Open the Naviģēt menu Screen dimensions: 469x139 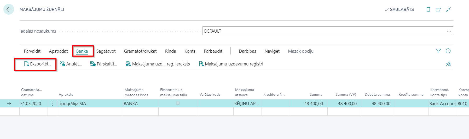[272, 51]
